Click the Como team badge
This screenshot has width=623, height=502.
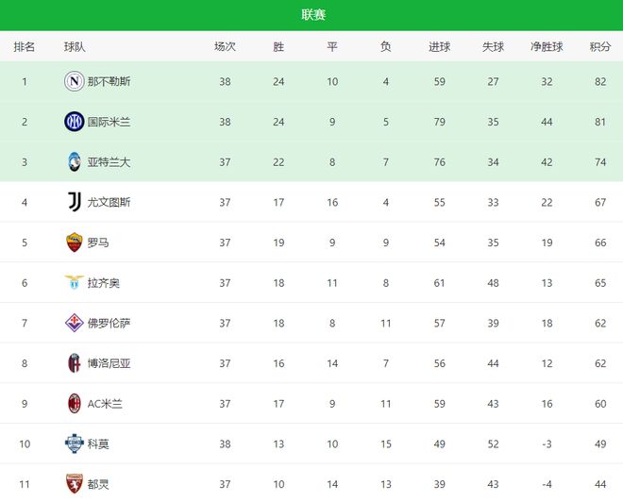74,443
